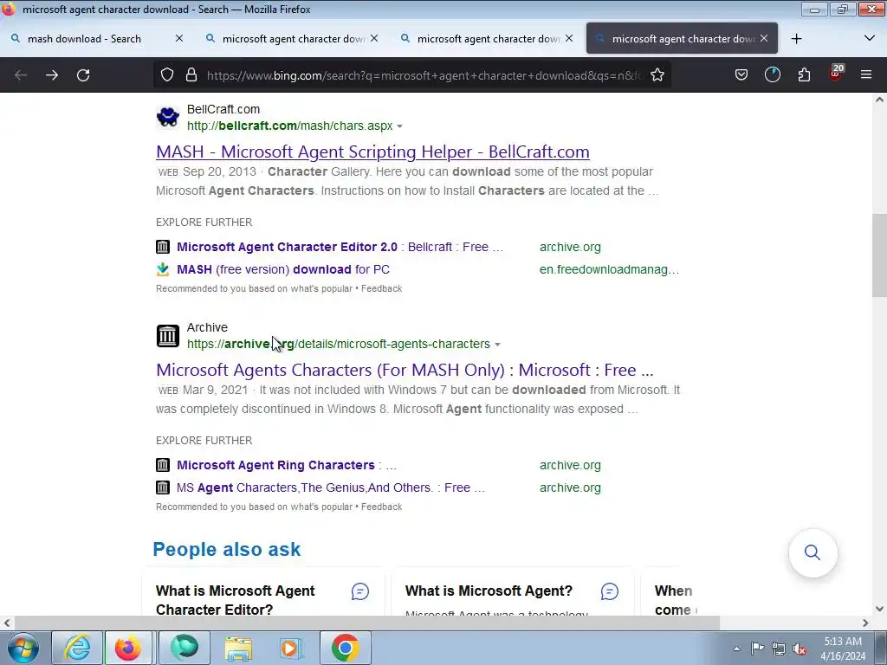Bookmark this page with the star icon
The image size is (887, 665).
point(657,75)
